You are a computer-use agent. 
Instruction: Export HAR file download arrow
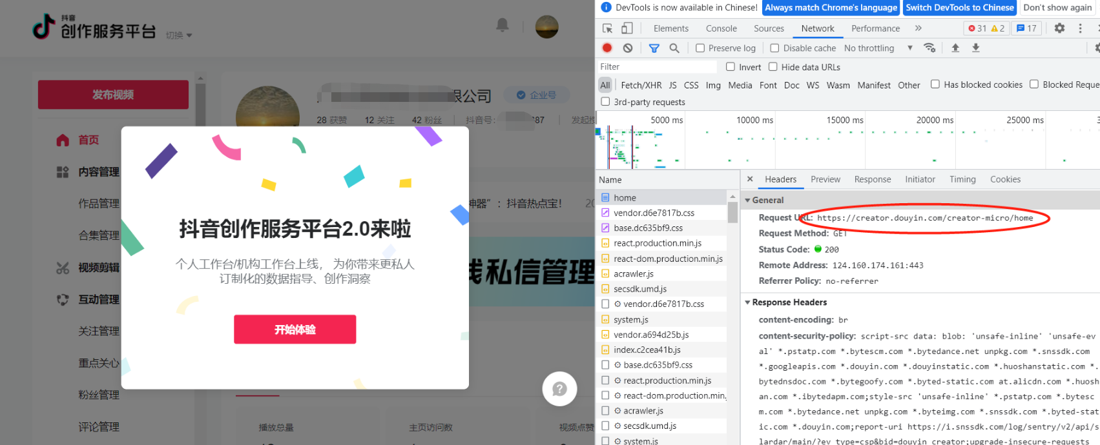976,48
